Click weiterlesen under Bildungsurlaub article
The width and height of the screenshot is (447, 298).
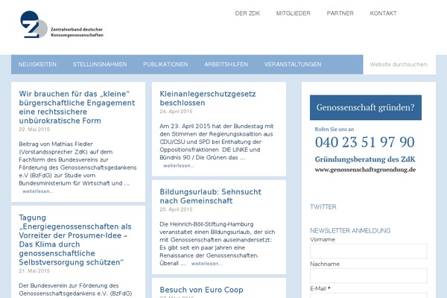click(206, 264)
